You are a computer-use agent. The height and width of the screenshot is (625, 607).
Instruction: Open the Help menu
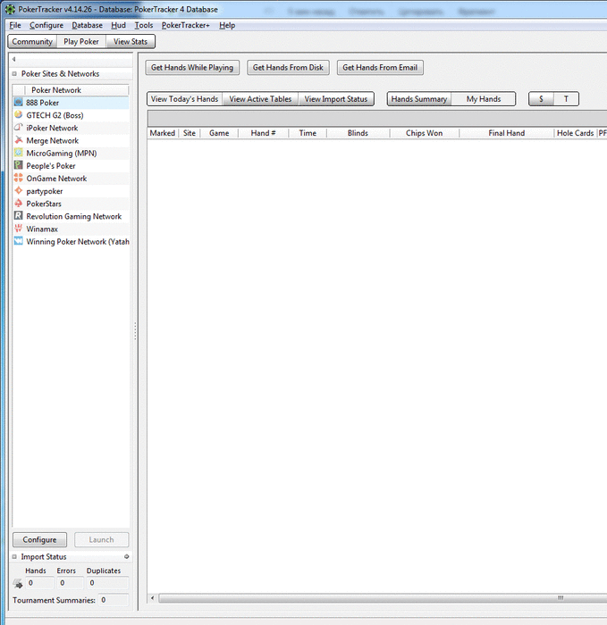pos(227,26)
